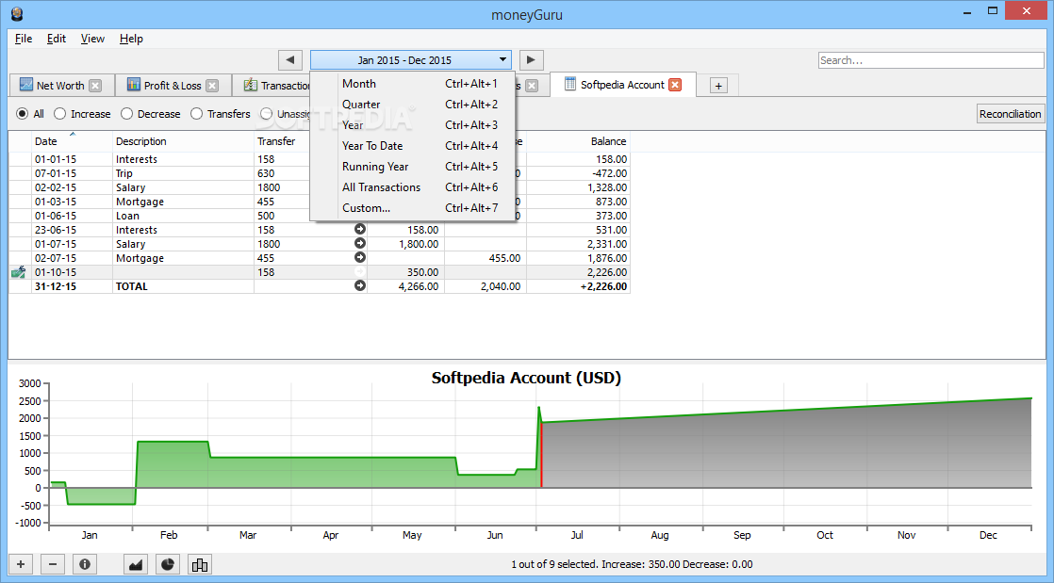
Task: Click the 01-03-15 date cell
Action: coord(72,202)
